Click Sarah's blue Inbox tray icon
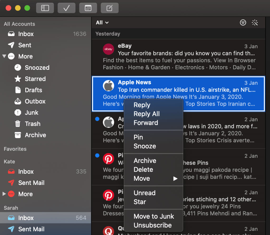This screenshot has height=235, width=270. pos(11,218)
